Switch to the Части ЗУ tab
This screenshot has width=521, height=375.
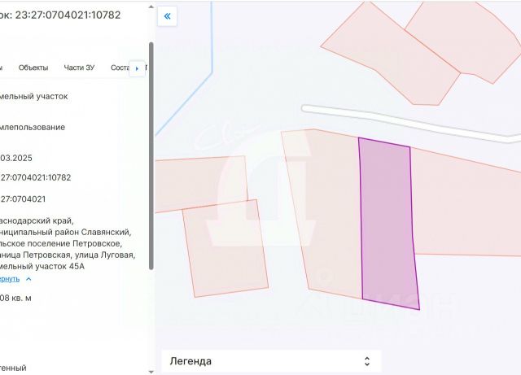tap(79, 68)
